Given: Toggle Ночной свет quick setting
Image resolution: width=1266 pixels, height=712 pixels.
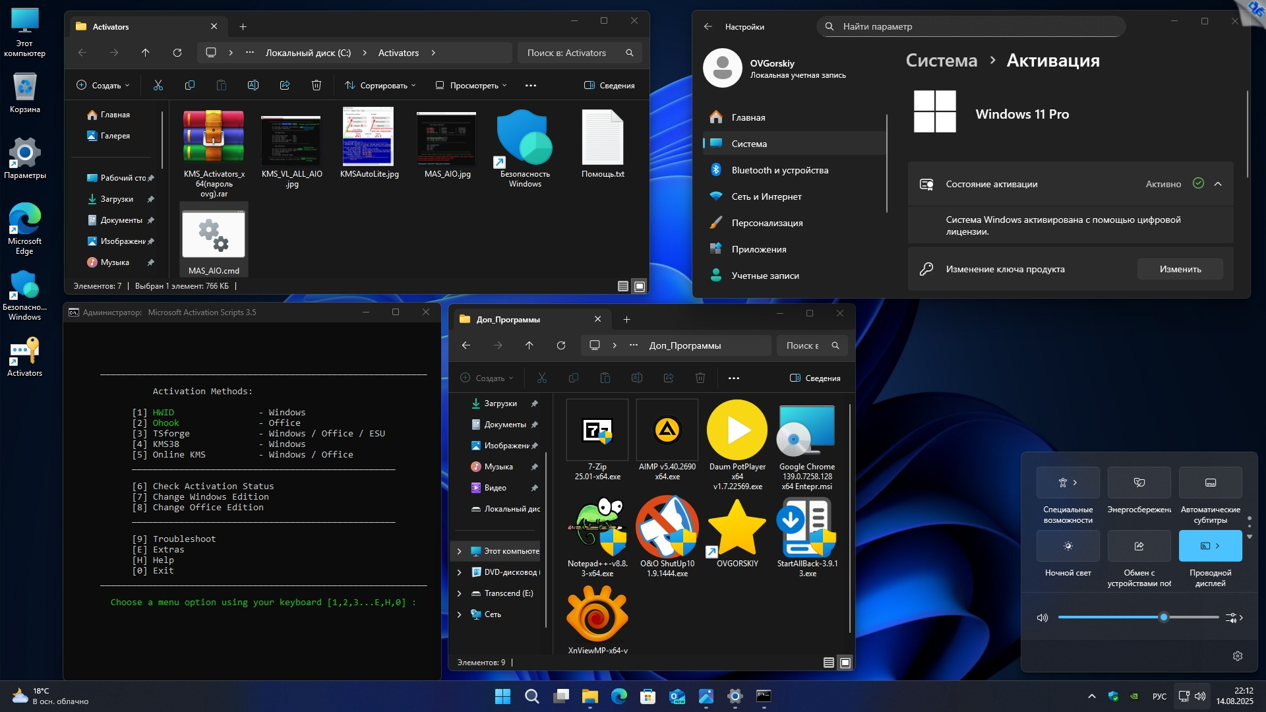Looking at the screenshot, I should click(x=1068, y=546).
